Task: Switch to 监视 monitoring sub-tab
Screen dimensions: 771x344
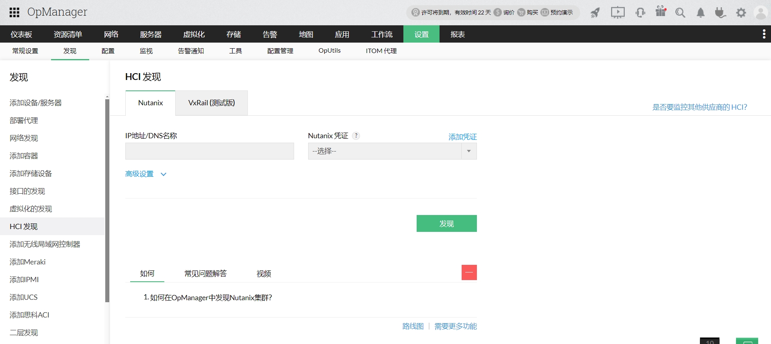Action: coord(146,51)
